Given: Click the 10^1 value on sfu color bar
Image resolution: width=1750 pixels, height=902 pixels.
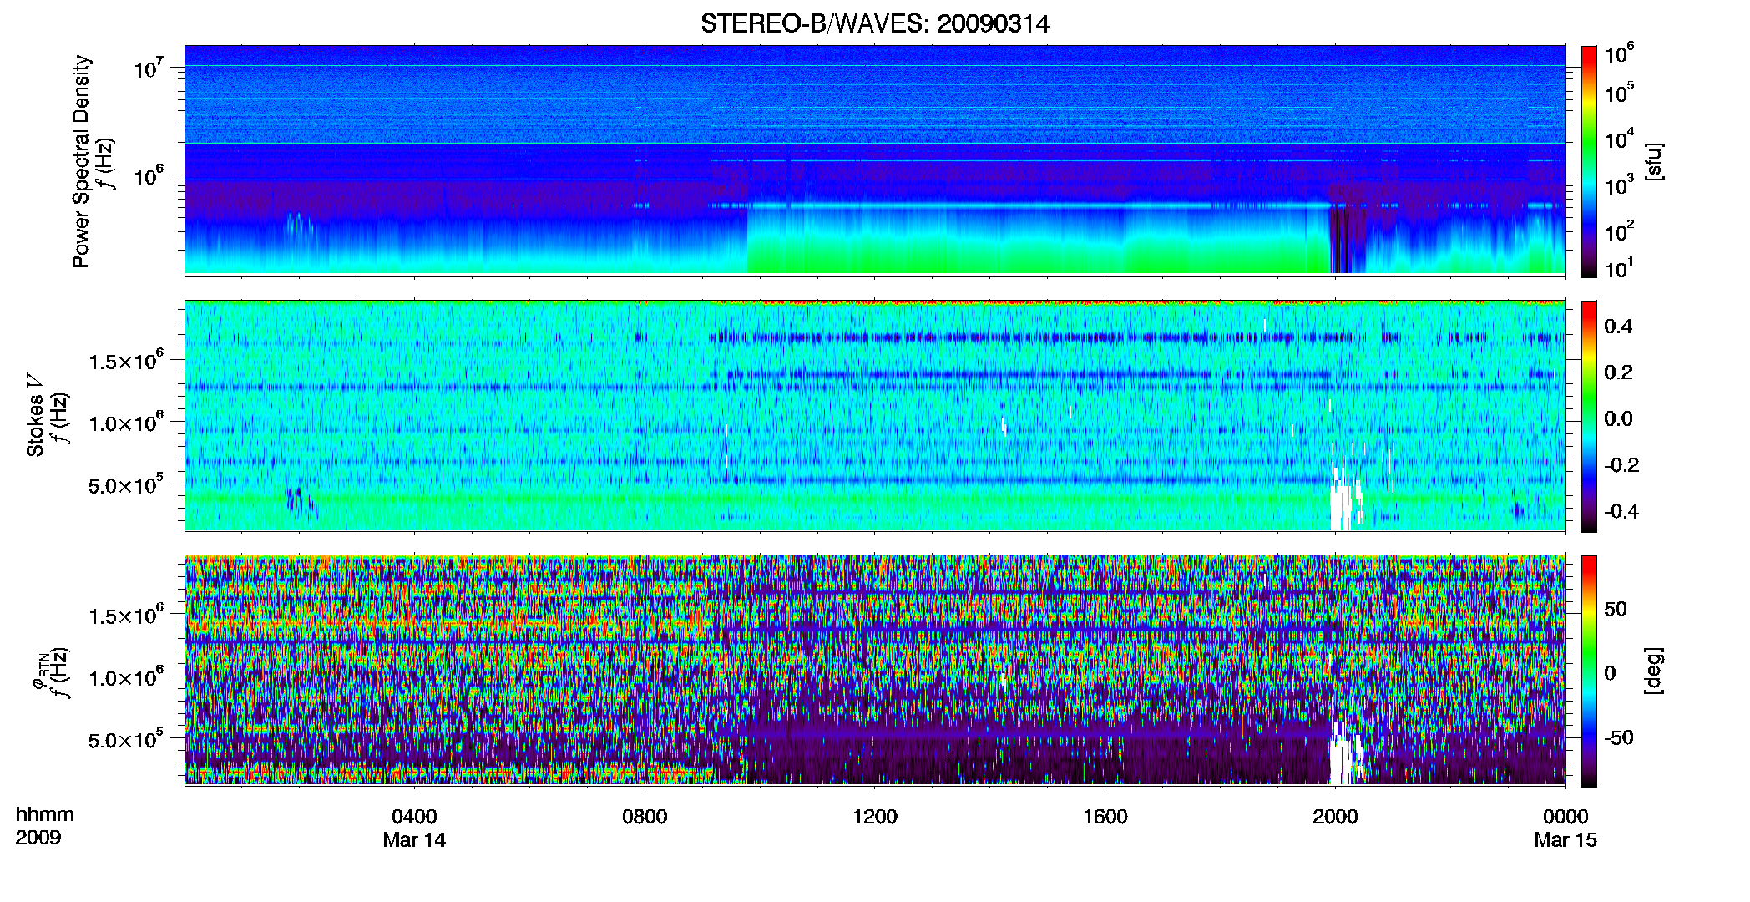Looking at the screenshot, I should click(1620, 269).
